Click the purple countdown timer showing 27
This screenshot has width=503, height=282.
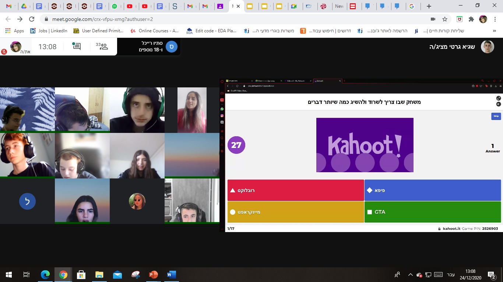coord(236,145)
